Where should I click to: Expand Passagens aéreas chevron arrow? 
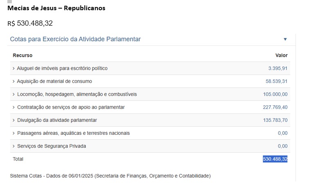[13, 133]
